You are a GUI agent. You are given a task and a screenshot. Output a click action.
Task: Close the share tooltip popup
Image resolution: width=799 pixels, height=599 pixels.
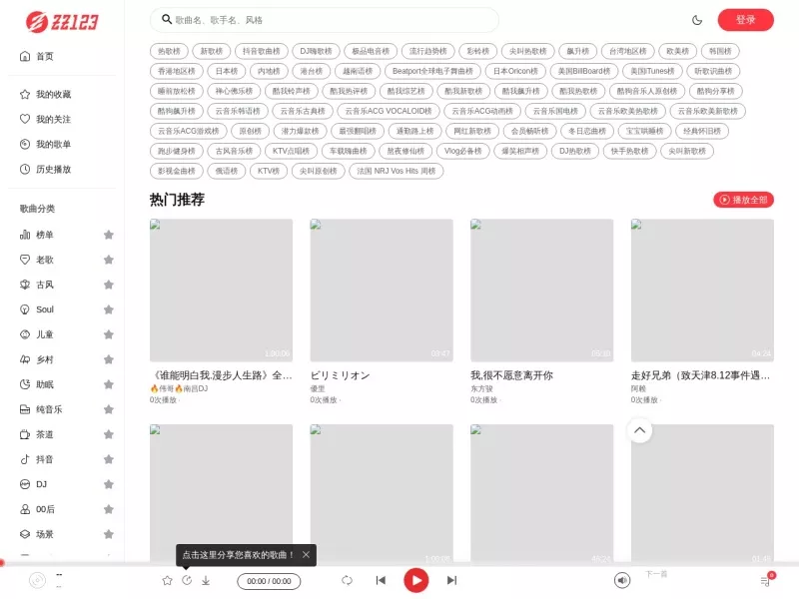(306, 555)
